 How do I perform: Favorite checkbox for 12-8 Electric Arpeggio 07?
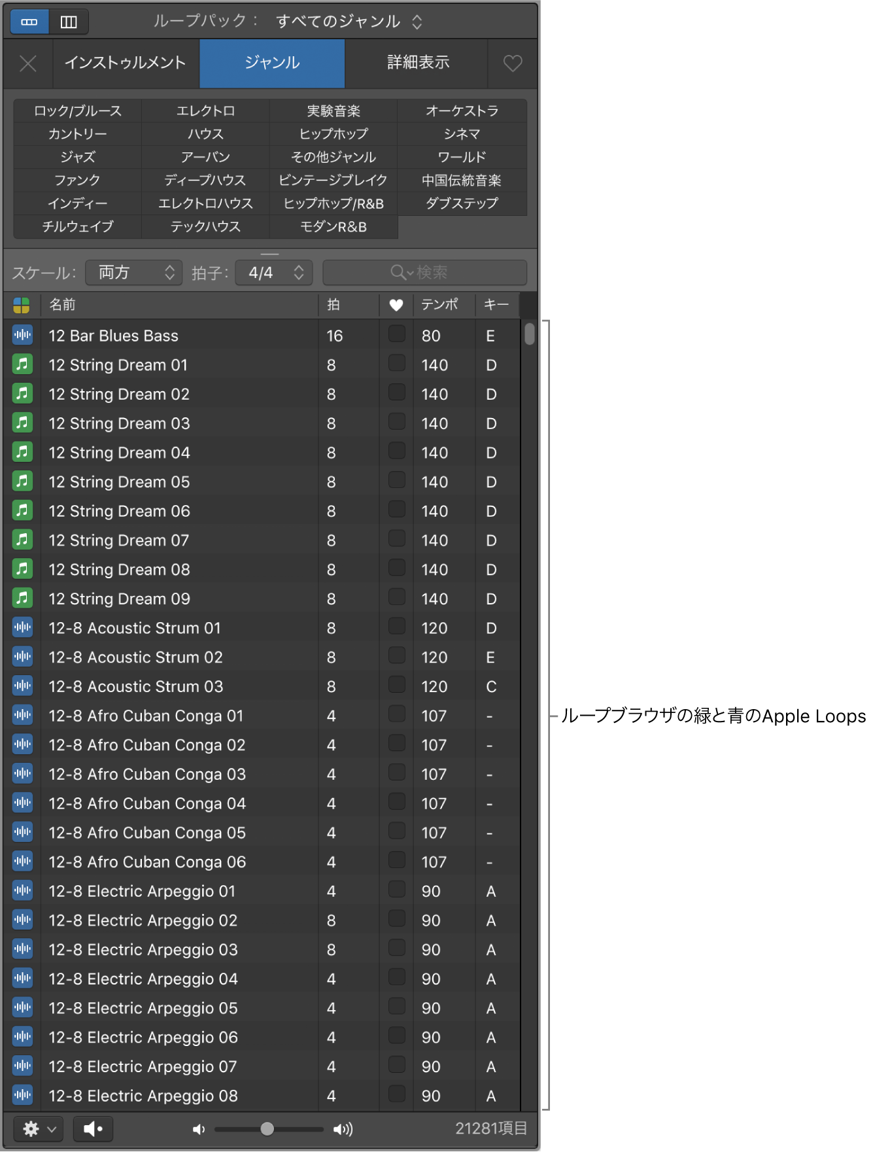coord(396,1065)
